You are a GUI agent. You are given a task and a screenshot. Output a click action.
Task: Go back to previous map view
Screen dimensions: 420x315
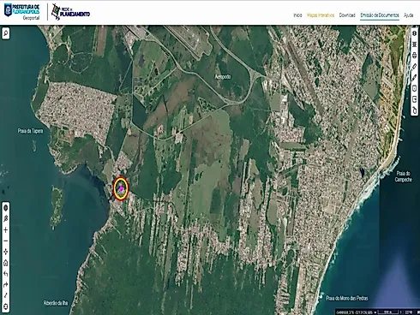click(5, 274)
